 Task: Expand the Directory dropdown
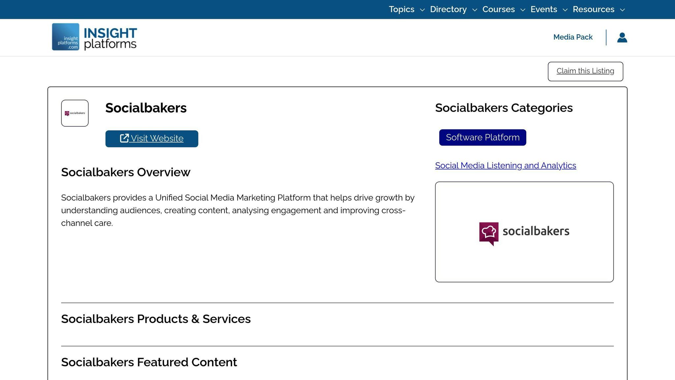click(475, 10)
